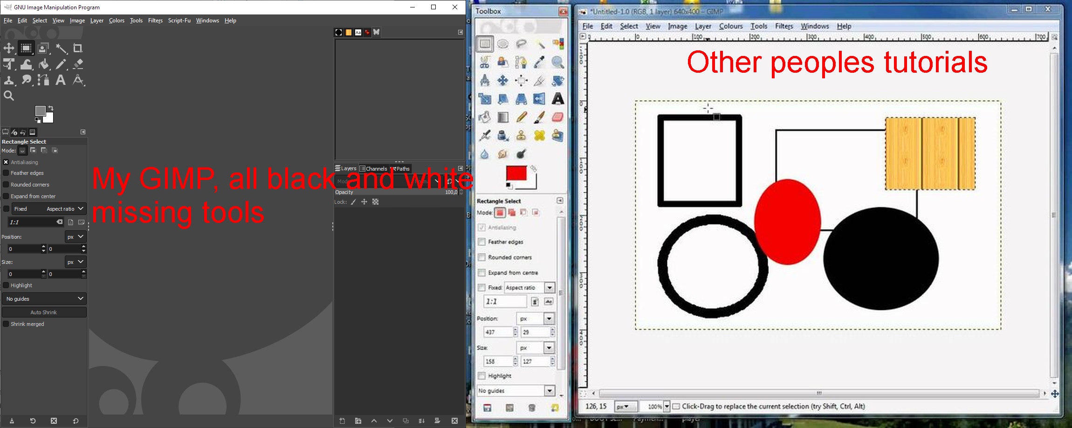Image resolution: width=1072 pixels, height=428 pixels.
Task: Reset tool options to defaults in dark GIMP
Action: tap(76, 421)
